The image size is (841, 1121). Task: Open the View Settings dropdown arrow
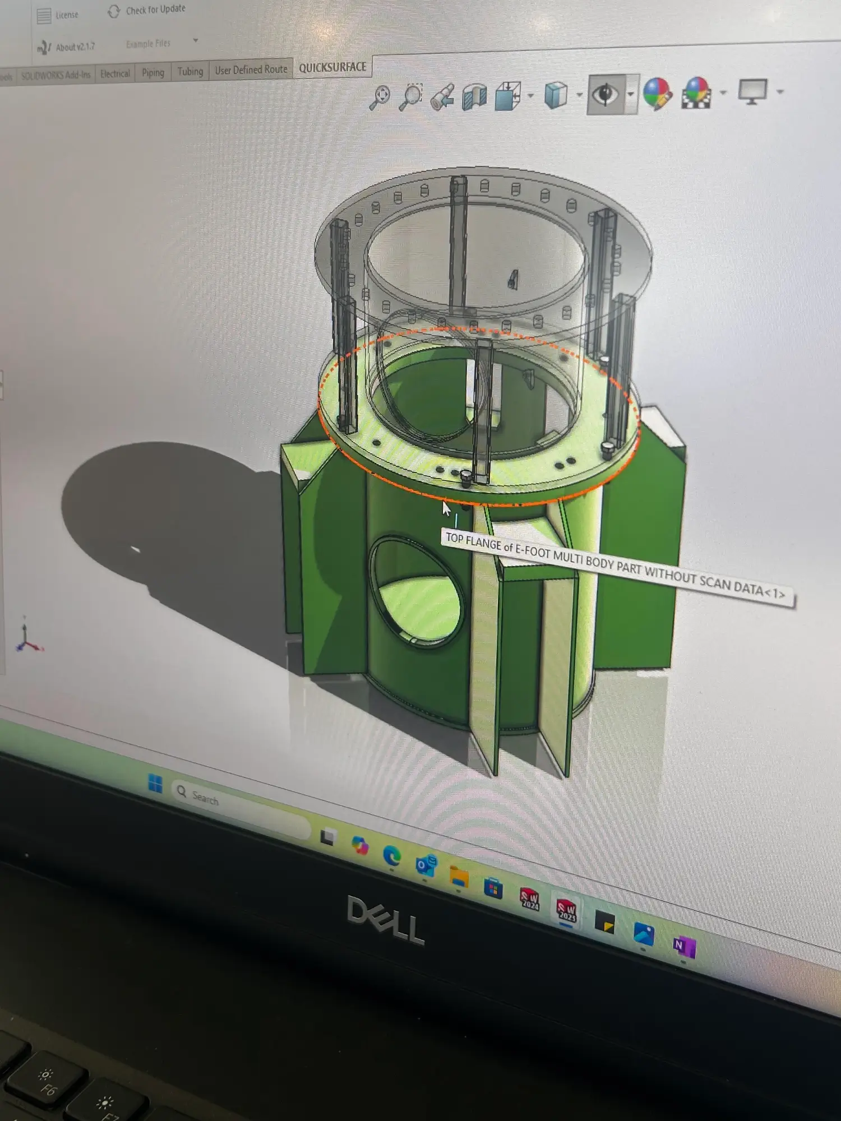click(x=780, y=92)
